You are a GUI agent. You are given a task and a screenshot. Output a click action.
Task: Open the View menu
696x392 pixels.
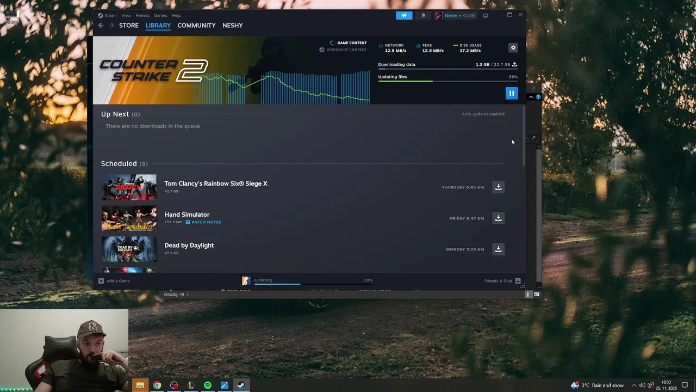click(126, 15)
